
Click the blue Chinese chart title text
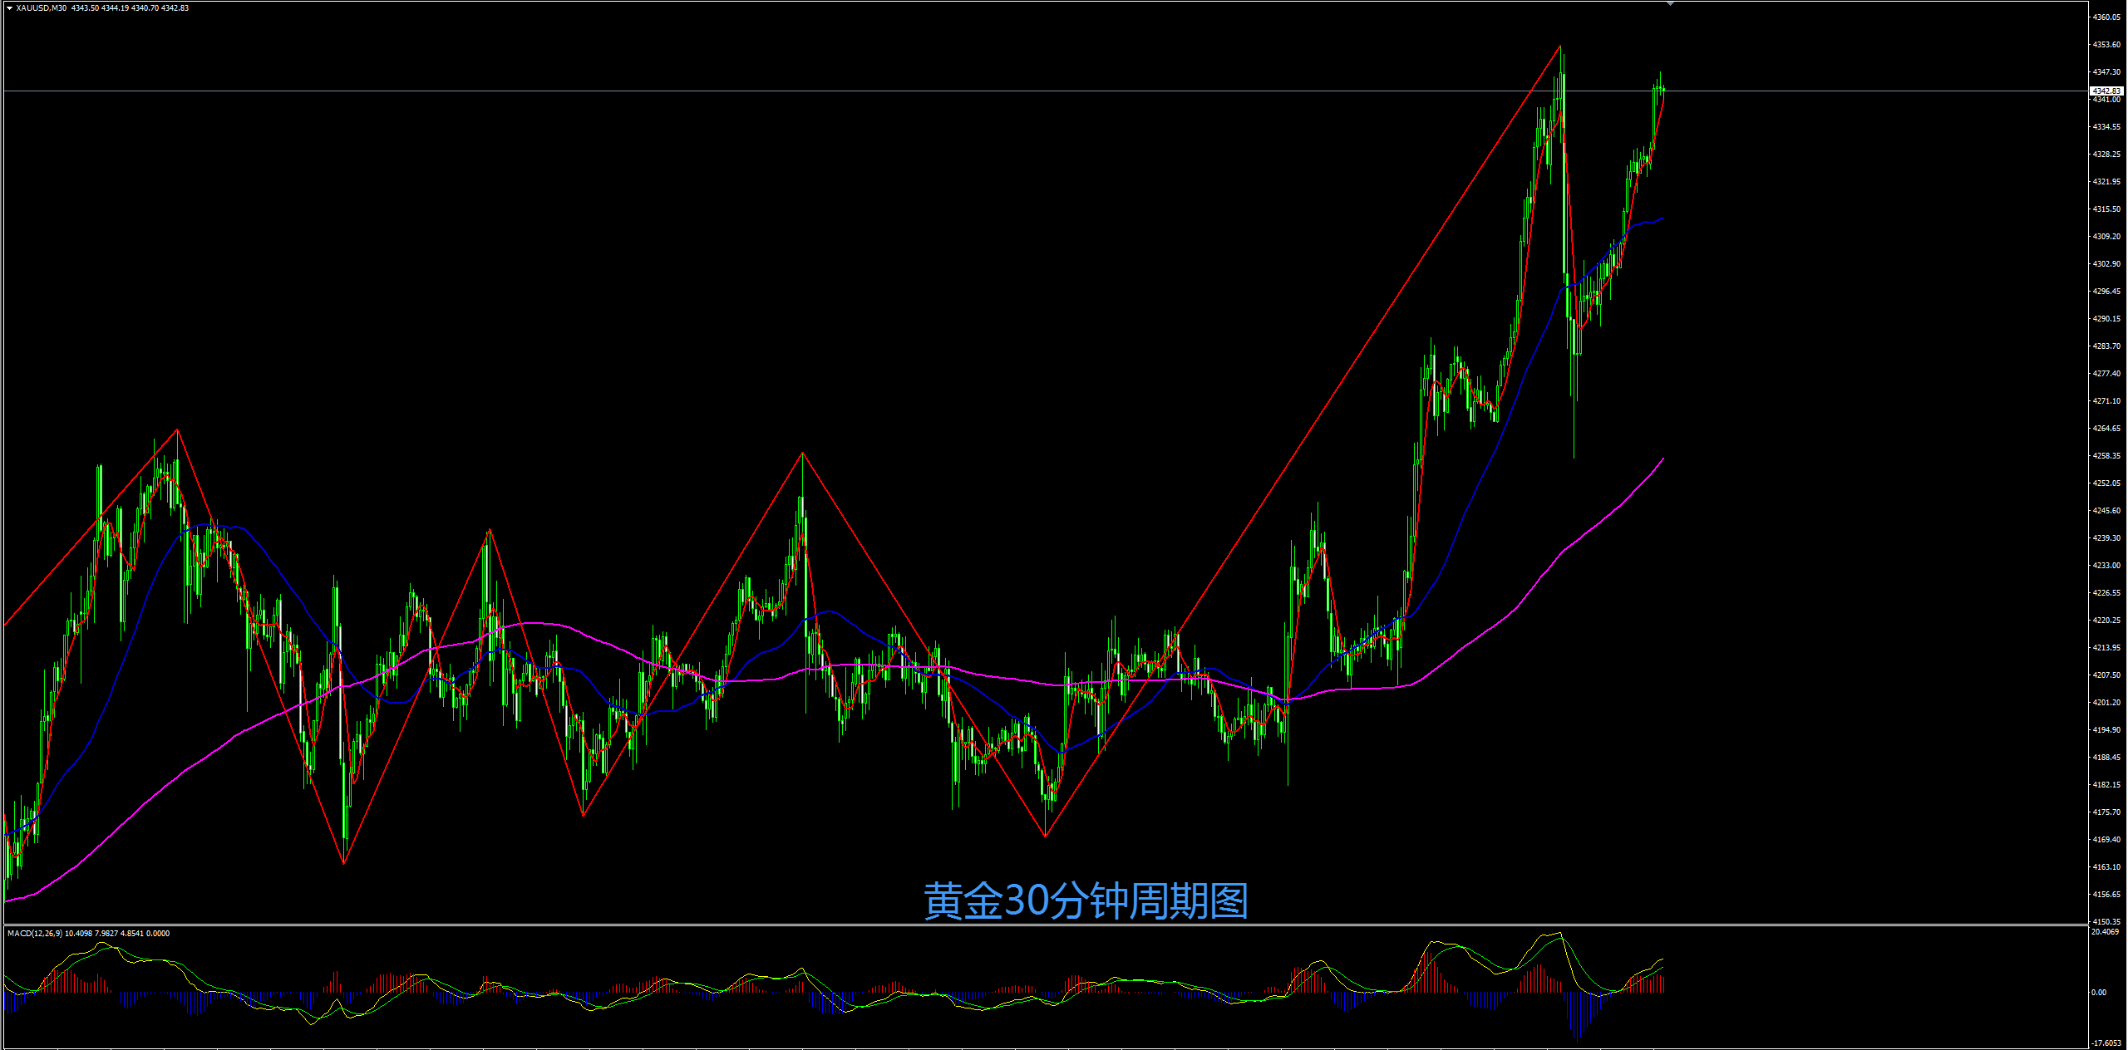point(1086,901)
